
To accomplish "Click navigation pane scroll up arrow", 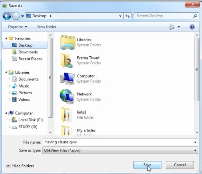I will pos(50,35).
